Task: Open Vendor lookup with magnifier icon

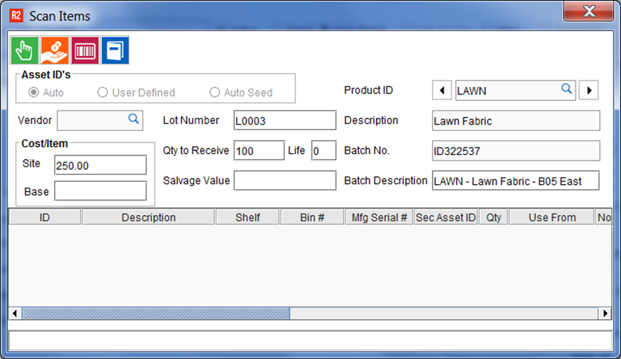Action: [134, 119]
